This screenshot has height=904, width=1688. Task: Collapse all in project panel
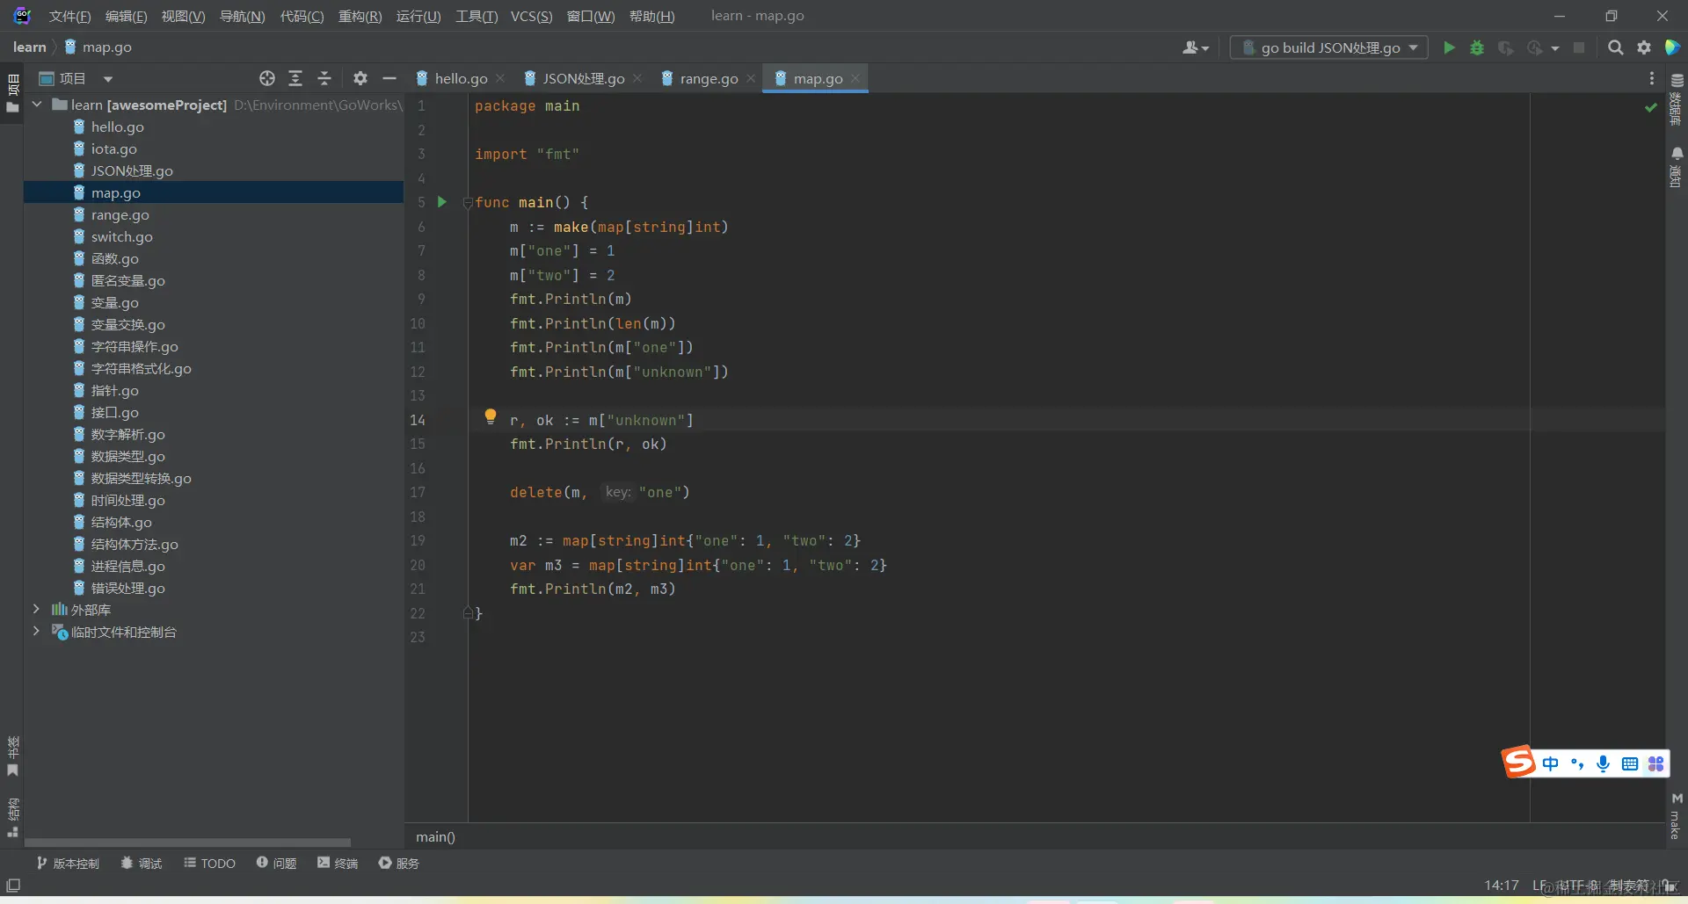pyautogui.click(x=324, y=79)
